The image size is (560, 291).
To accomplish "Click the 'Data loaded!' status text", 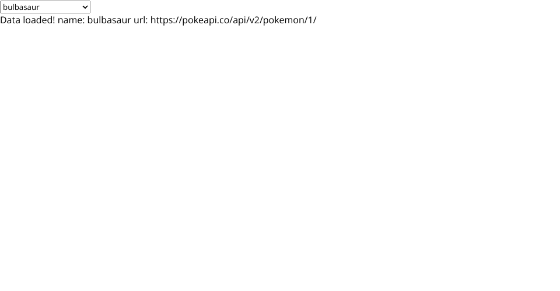I will click(27, 20).
